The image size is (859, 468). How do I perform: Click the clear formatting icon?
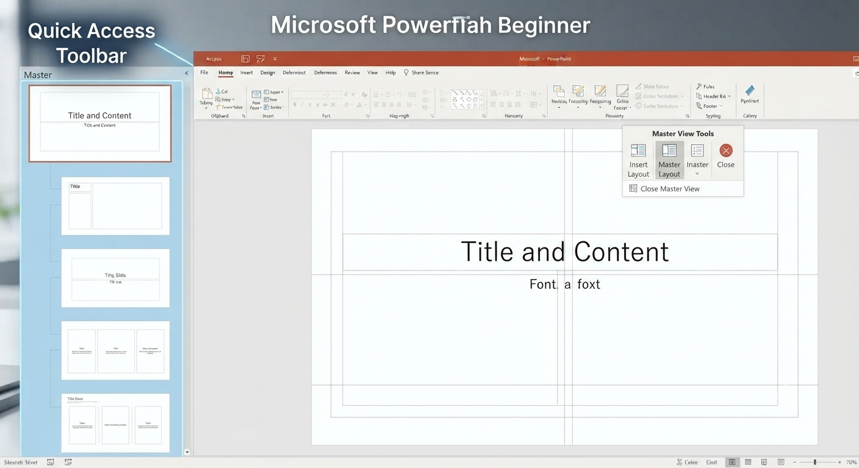pos(364,94)
